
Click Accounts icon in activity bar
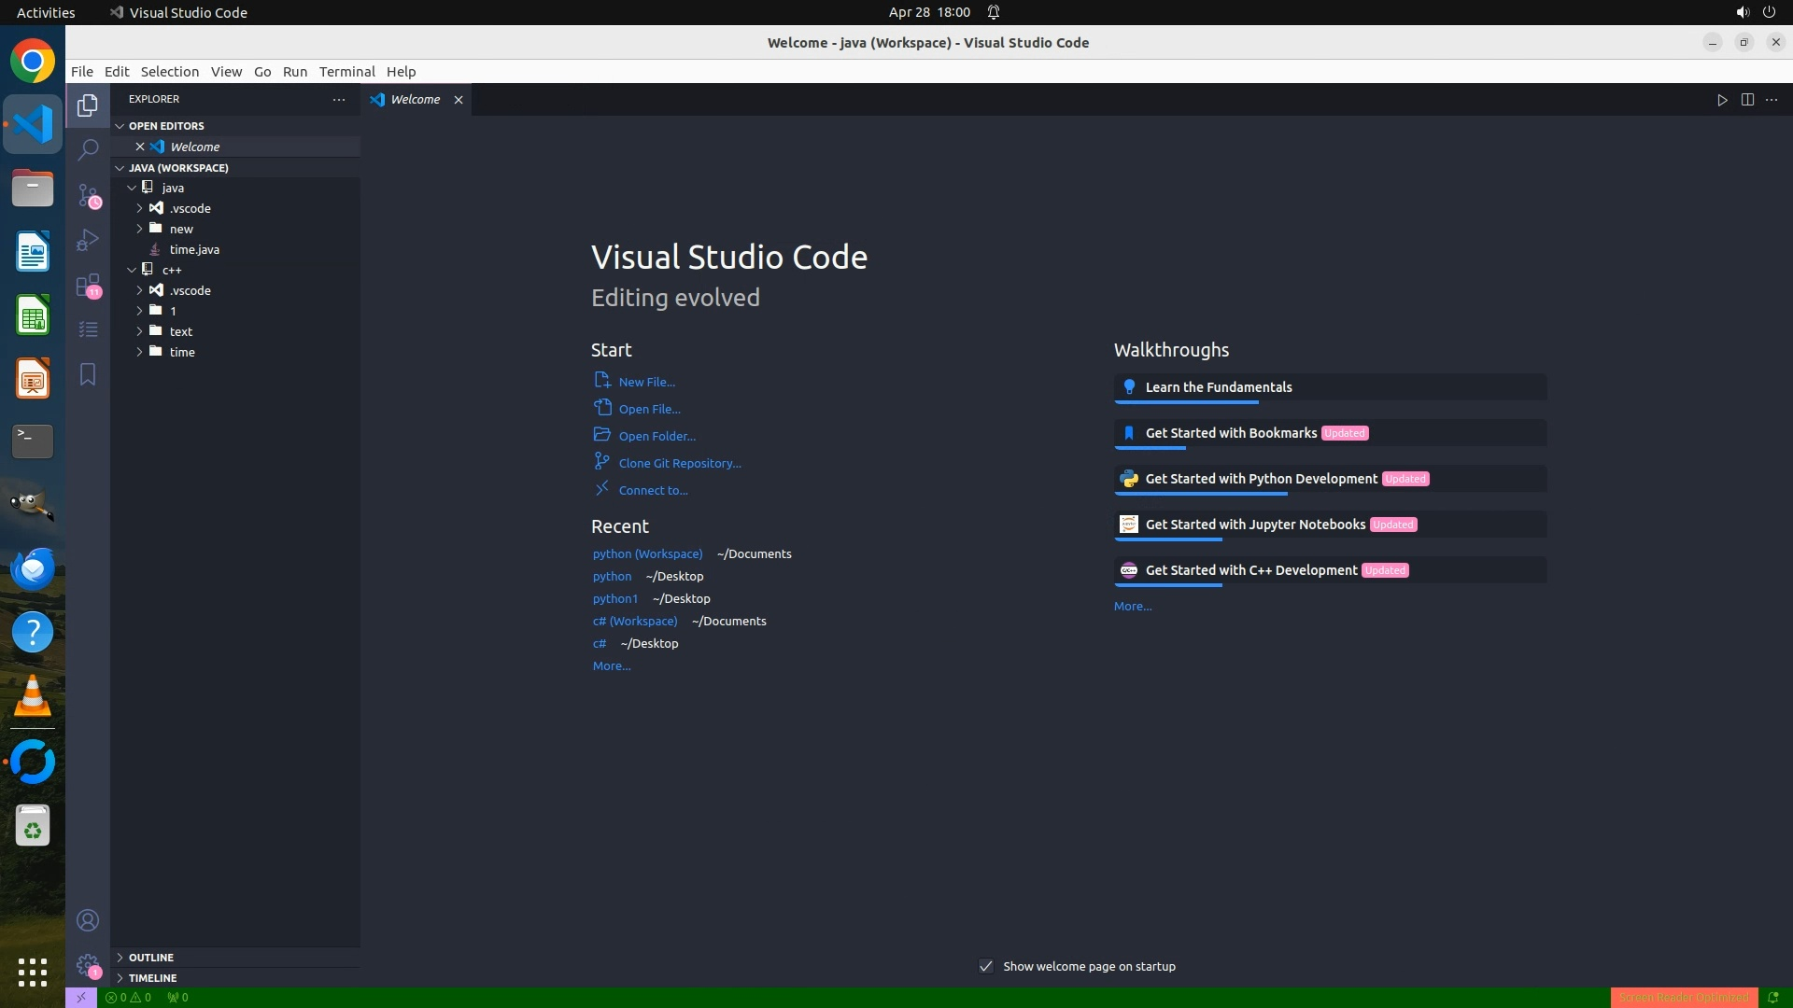pos(88,920)
